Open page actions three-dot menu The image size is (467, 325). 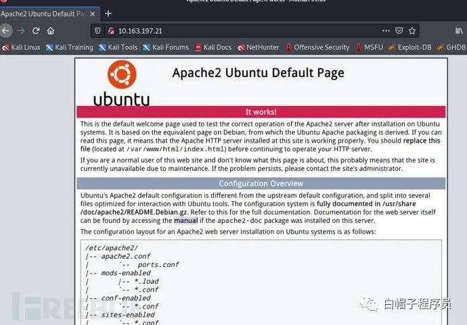click(x=386, y=30)
